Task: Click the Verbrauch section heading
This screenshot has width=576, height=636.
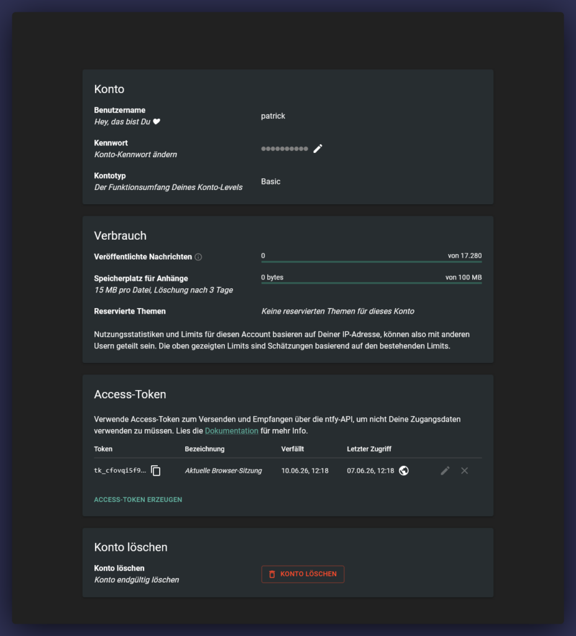Action: pos(120,235)
